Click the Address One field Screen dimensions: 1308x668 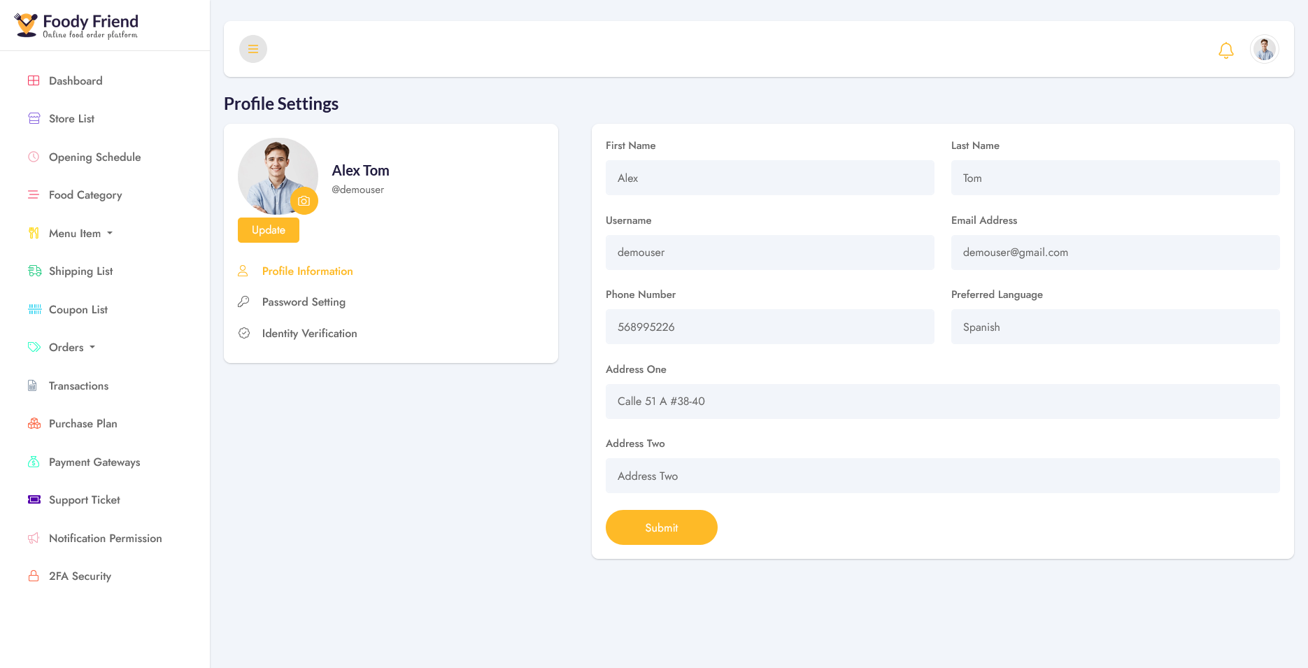coord(943,401)
